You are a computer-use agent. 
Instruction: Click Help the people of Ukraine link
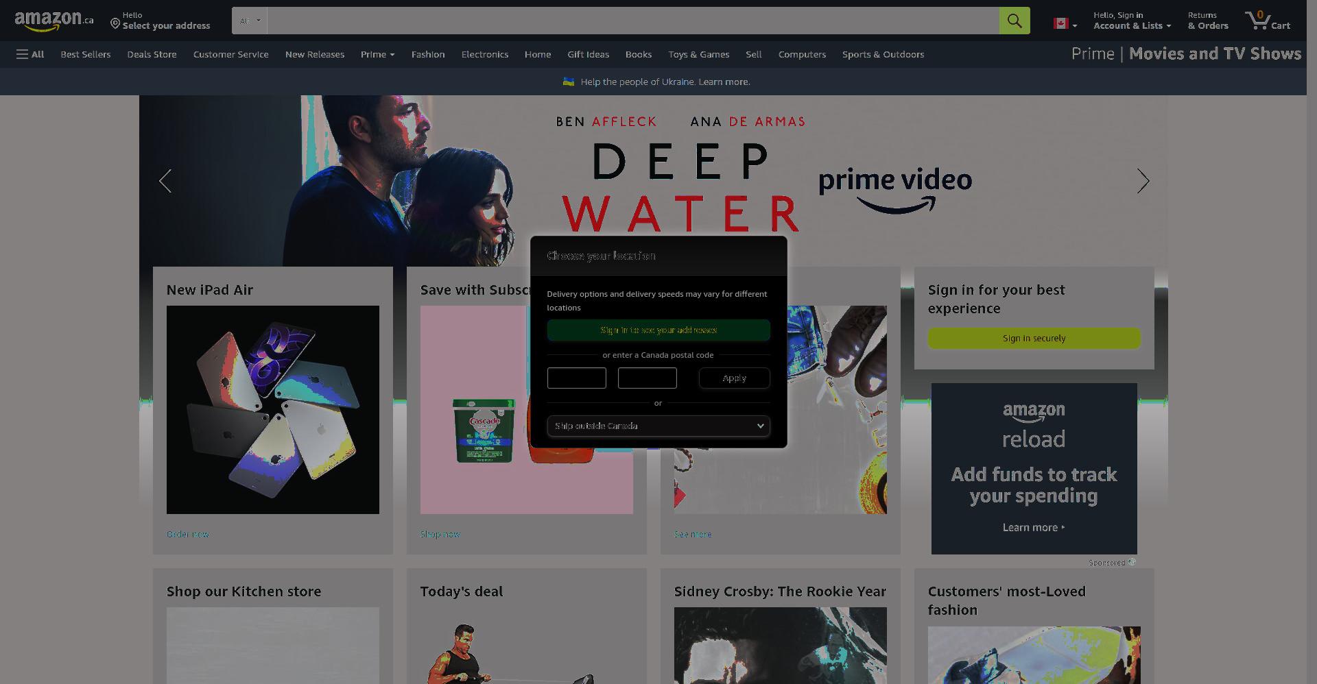click(x=665, y=82)
